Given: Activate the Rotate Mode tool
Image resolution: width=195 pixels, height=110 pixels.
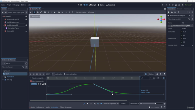Looking at the screenshot, I should tap(38, 12).
